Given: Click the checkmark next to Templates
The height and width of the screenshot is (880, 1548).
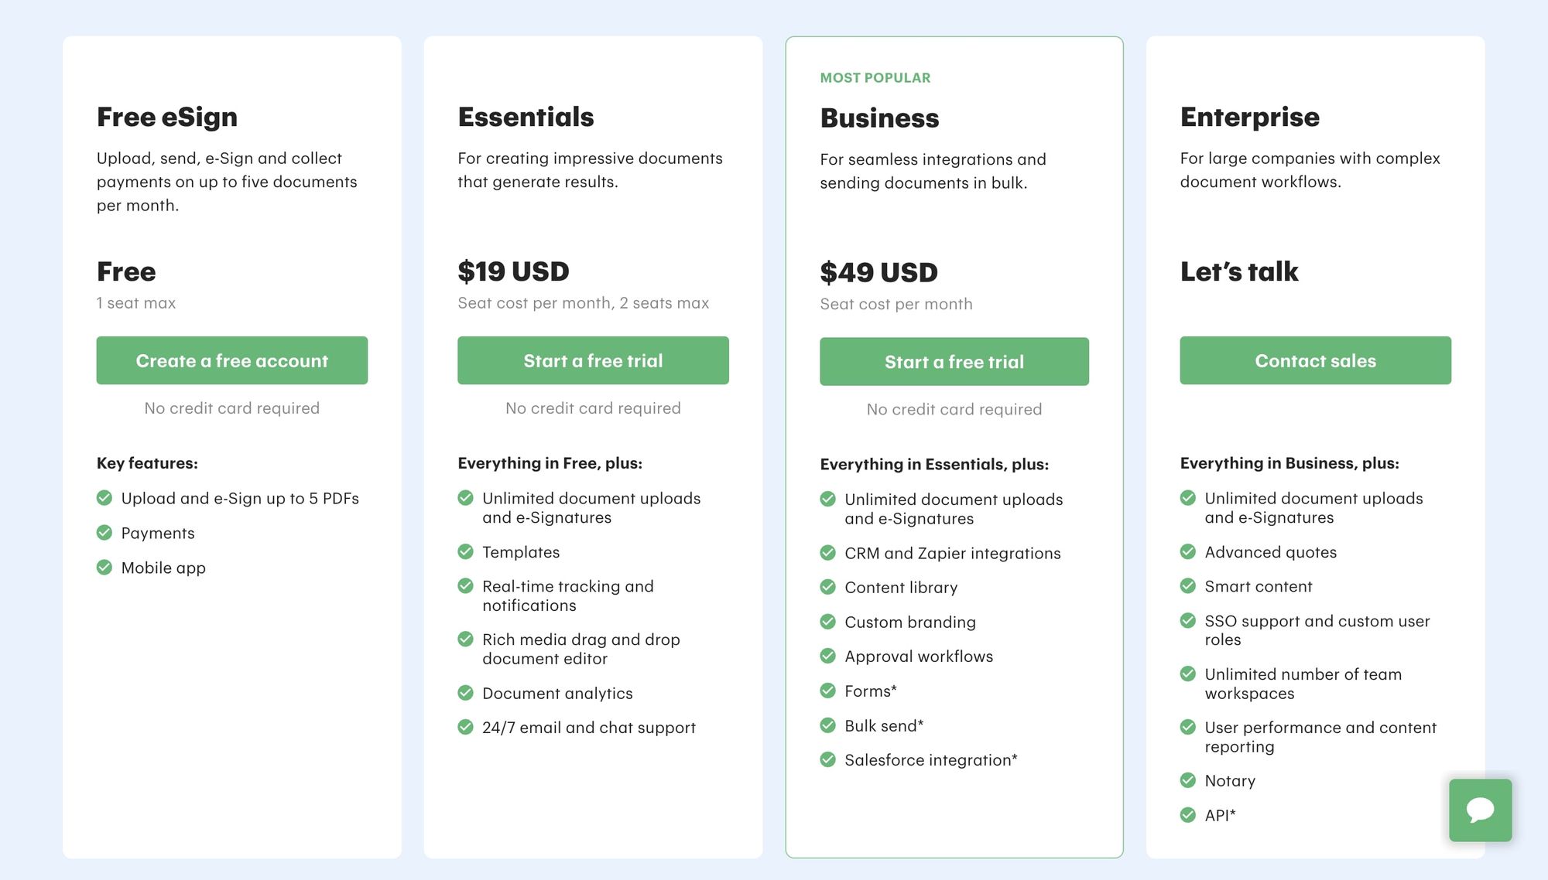Looking at the screenshot, I should pos(465,551).
